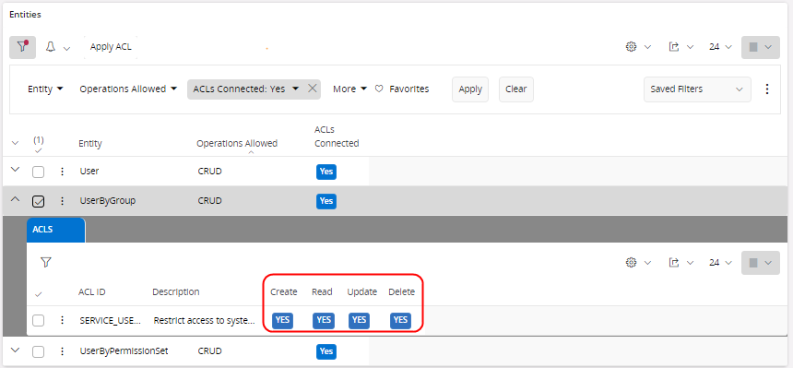Click the Yes badge in UserByGroup row
The width and height of the screenshot is (793, 368).
tap(326, 201)
